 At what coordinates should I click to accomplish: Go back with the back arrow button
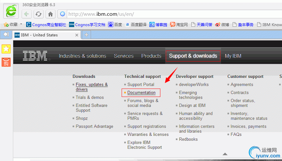pyautogui.click(x=26, y=14)
